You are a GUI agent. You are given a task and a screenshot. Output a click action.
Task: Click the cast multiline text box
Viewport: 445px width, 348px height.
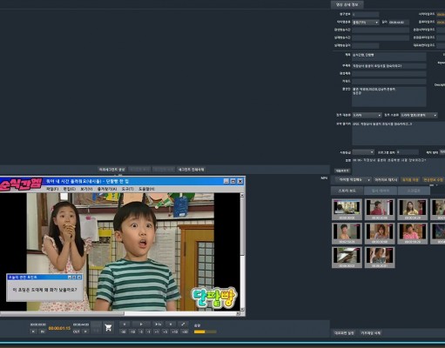pos(389,97)
